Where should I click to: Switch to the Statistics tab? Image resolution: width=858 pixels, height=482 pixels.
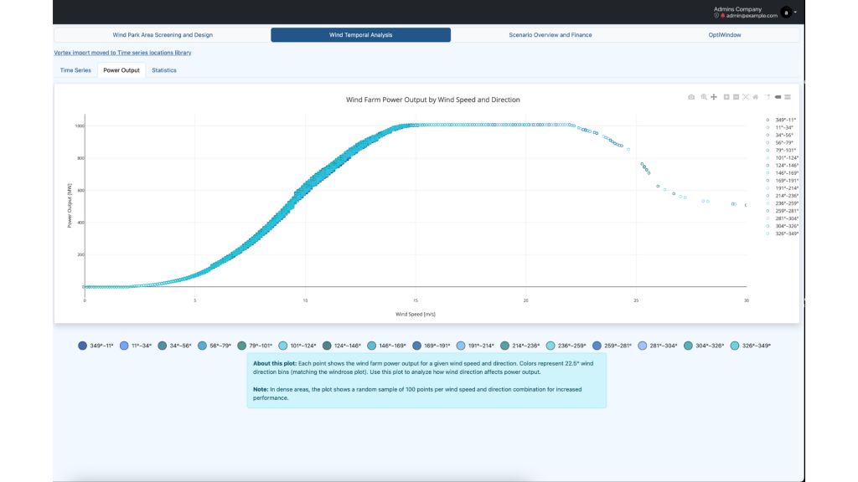(x=164, y=70)
